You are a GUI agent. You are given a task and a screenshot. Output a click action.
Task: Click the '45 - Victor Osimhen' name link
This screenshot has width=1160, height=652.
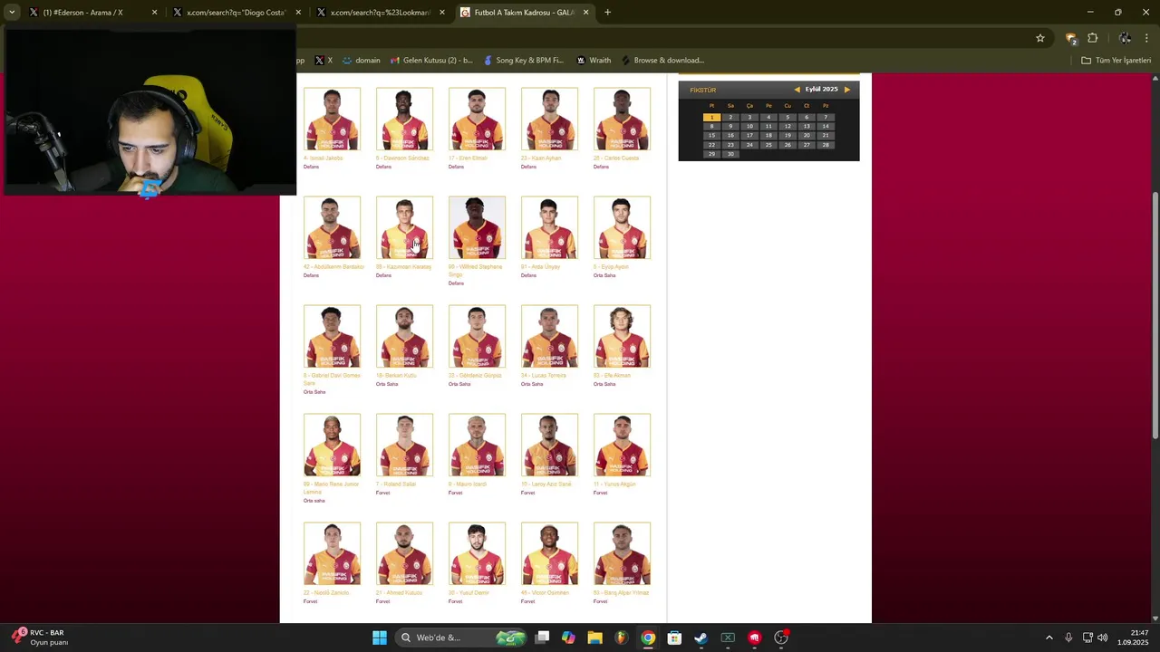pos(545,593)
